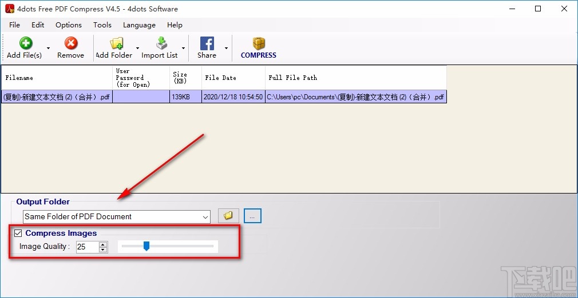Click the 139KB size cell
578x298 pixels.
(x=186, y=97)
